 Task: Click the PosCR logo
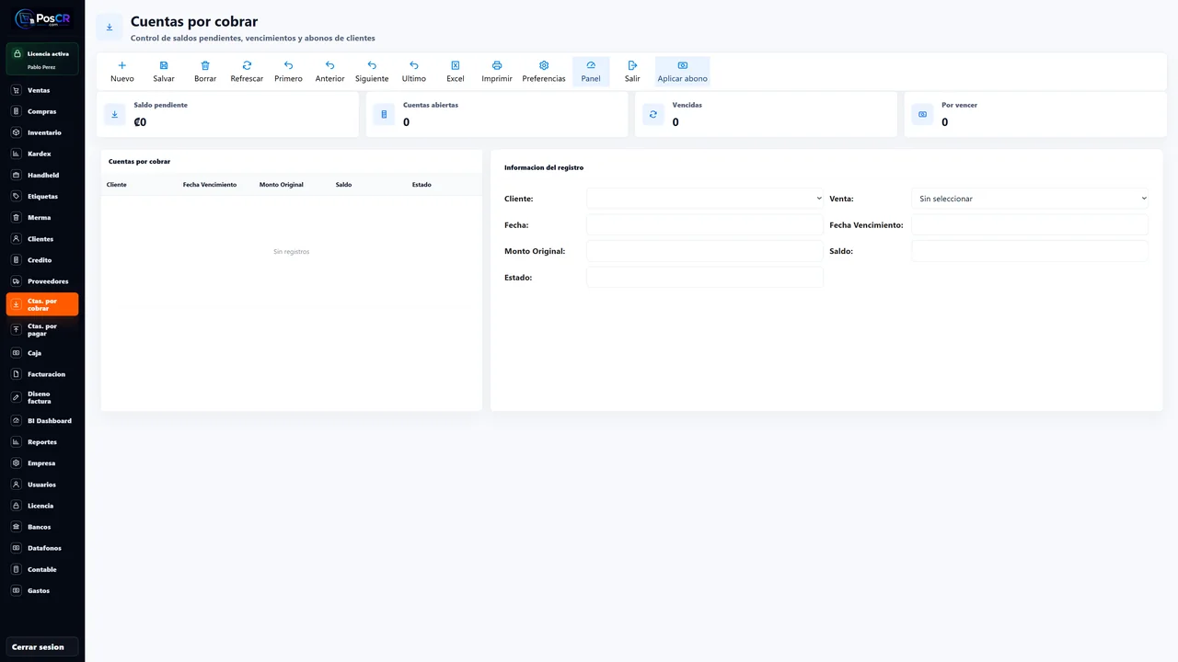pyautogui.click(x=42, y=18)
